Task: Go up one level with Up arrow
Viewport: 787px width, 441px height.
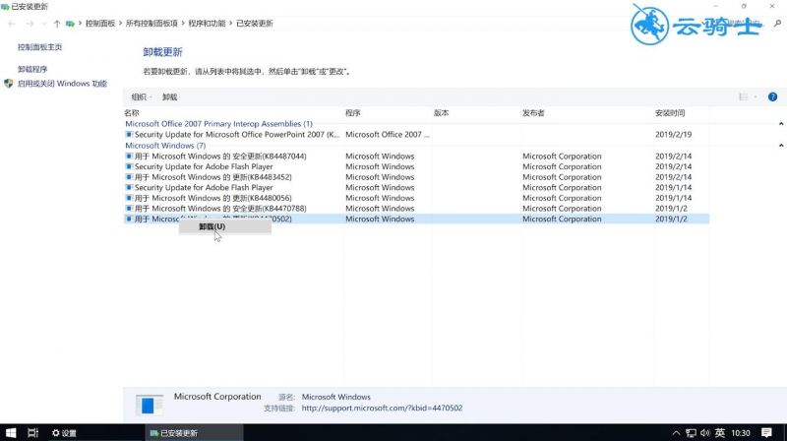Action: coord(57,24)
